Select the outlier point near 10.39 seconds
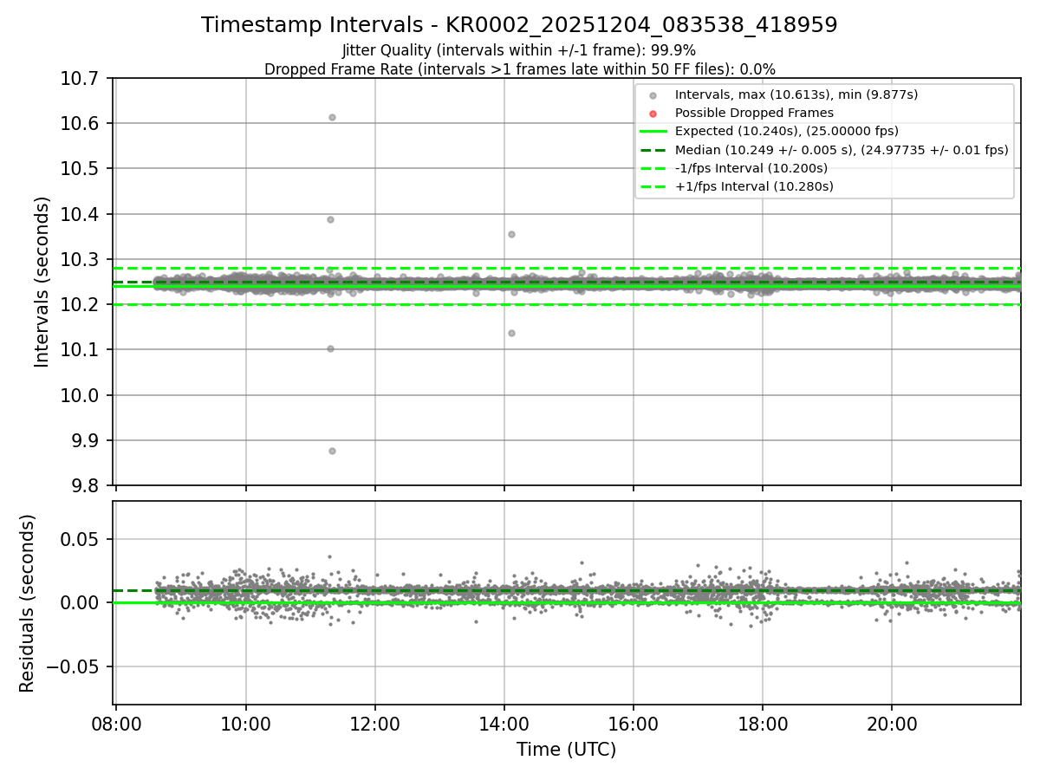This screenshot has width=1040, height=780. click(330, 219)
